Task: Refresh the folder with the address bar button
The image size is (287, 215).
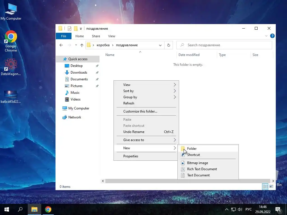Action: pyautogui.click(x=168, y=45)
